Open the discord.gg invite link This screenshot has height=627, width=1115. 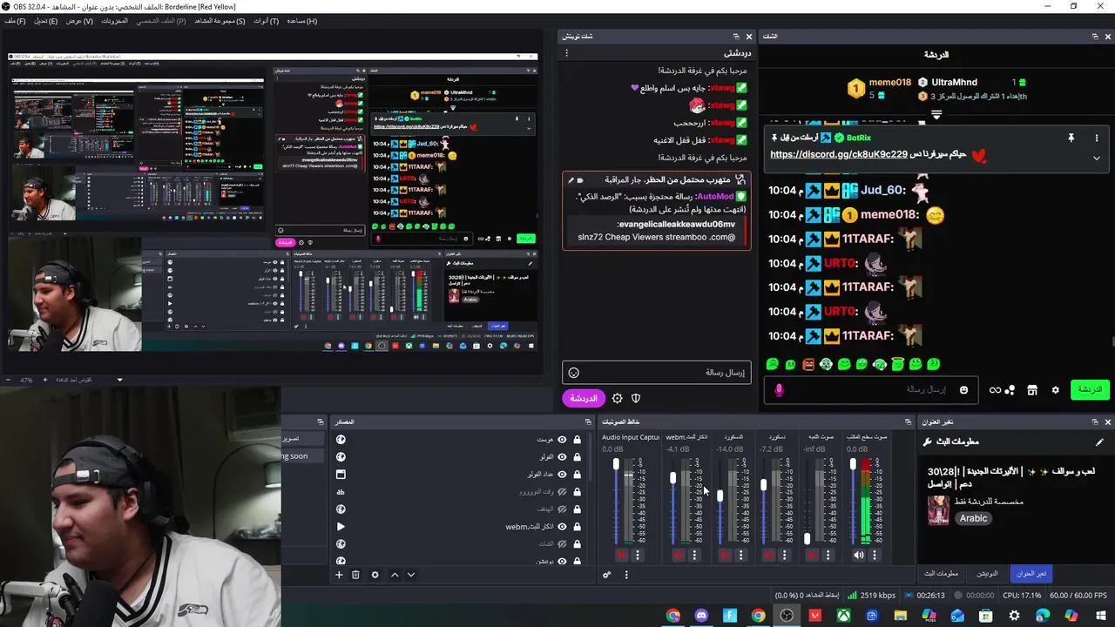click(839, 155)
